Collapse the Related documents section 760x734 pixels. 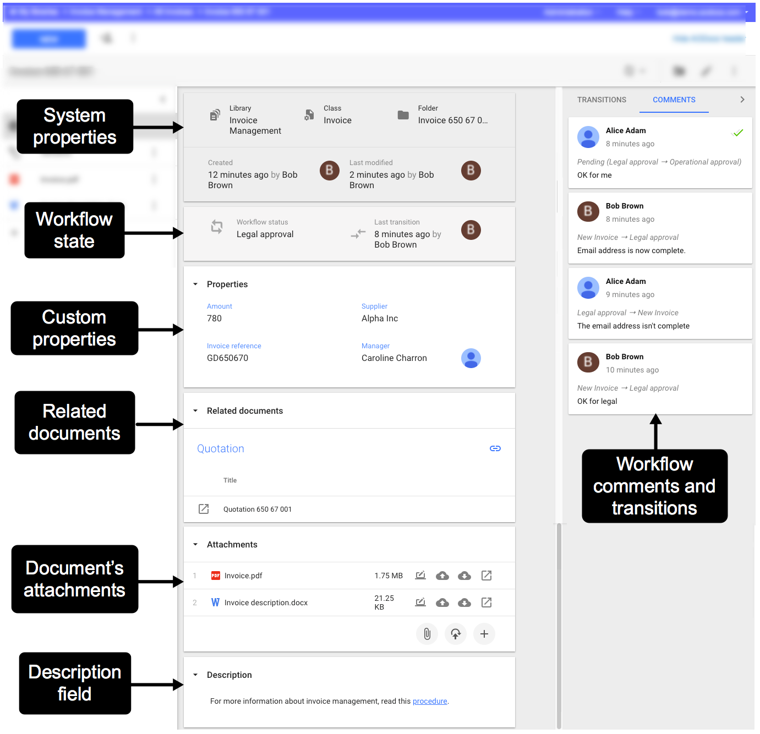click(x=195, y=410)
